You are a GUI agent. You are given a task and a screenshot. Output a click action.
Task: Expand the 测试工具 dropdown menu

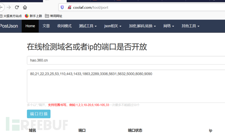point(88,26)
